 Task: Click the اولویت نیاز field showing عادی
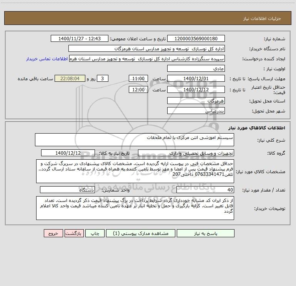(196, 69)
